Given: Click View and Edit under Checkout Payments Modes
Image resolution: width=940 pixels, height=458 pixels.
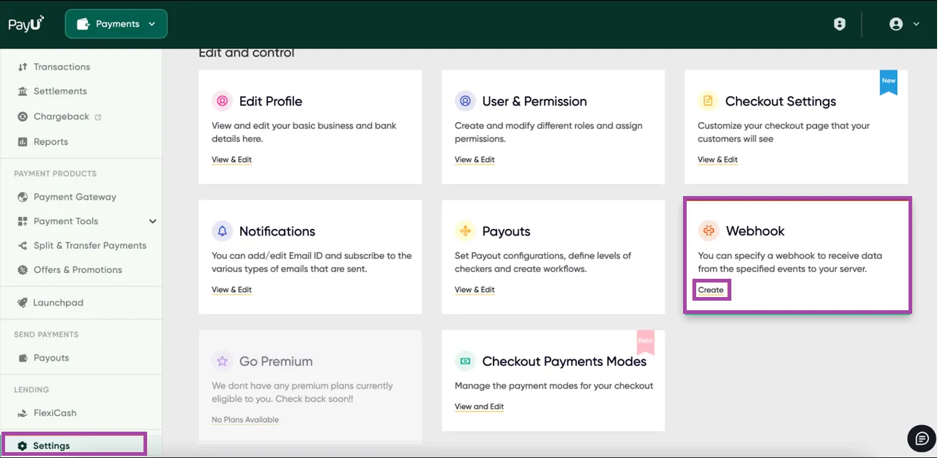Looking at the screenshot, I should (479, 407).
